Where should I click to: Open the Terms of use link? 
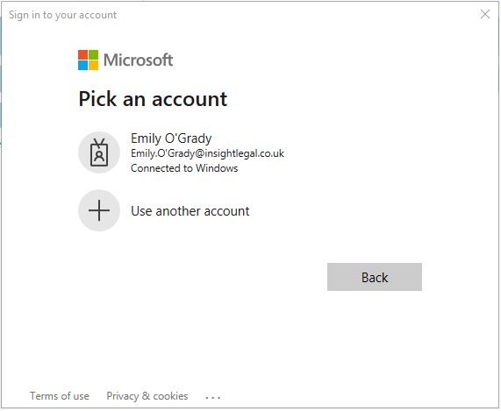pos(60,396)
